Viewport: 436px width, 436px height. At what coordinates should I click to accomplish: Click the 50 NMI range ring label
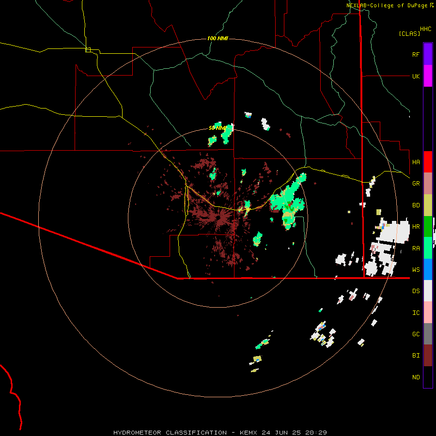(x=218, y=128)
